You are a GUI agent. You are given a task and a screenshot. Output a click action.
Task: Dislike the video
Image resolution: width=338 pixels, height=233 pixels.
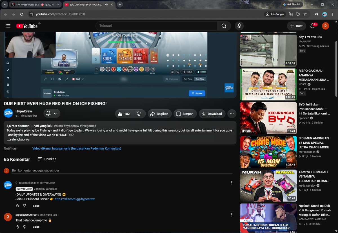(139, 114)
